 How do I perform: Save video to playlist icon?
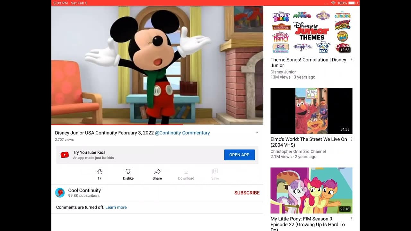click(215, 172)
